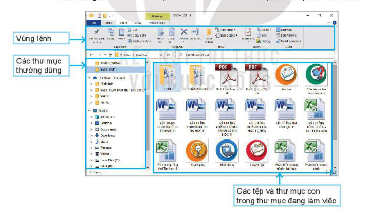Select Videos in the navigation pane
The height and width of the screenshot is (210, 369).
[102, 154]
